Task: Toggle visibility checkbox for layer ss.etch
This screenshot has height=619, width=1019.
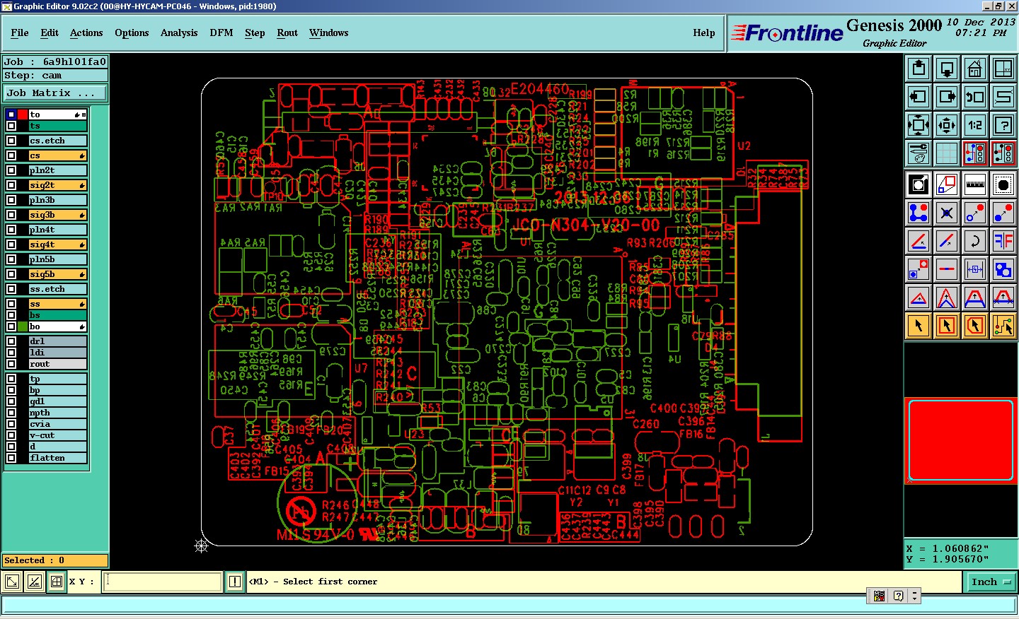Action: 11,289
